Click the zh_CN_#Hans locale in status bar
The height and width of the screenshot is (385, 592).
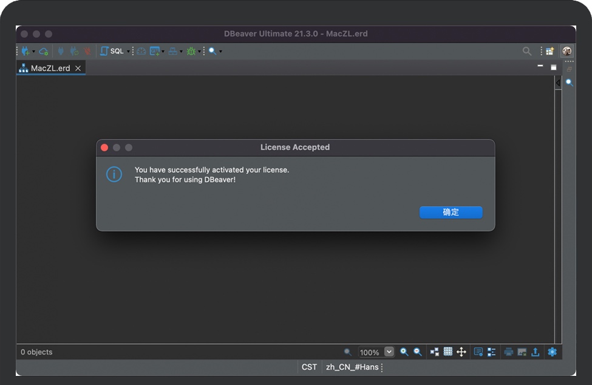[x=352, y=367]
